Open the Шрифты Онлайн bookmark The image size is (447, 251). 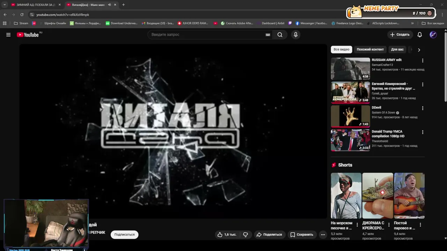53,23
